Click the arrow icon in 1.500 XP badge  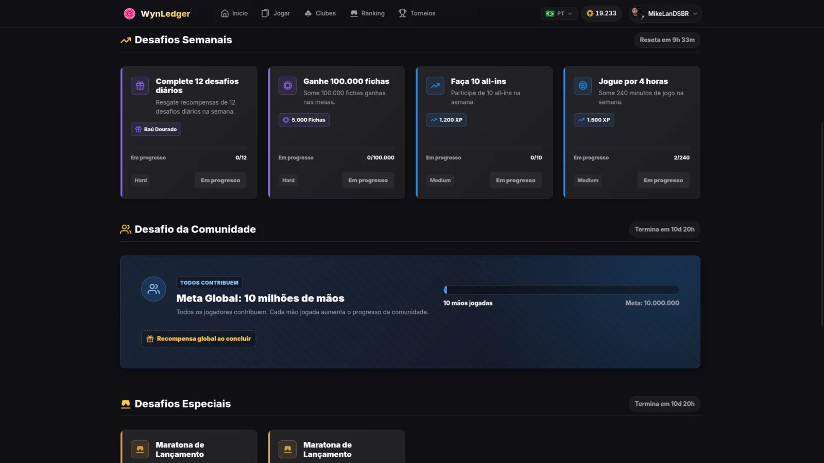click(x=581, y=120)
